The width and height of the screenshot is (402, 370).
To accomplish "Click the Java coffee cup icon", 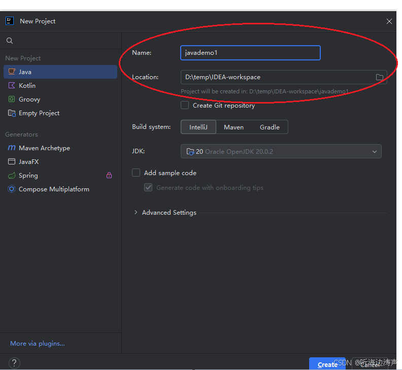I will click(x=12, y=72).
